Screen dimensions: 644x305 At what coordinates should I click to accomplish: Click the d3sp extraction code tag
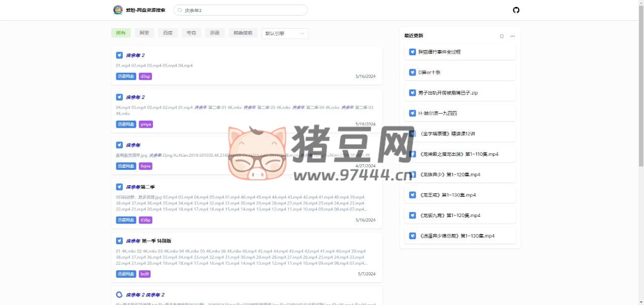145,76
